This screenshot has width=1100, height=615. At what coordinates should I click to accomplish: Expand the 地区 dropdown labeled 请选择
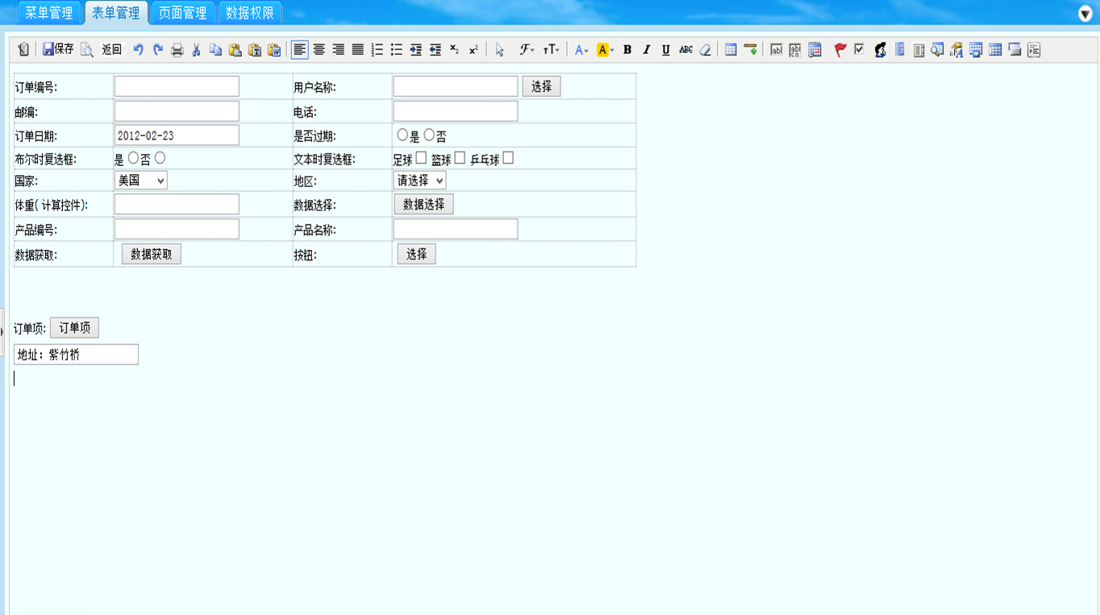coord(418,180)
